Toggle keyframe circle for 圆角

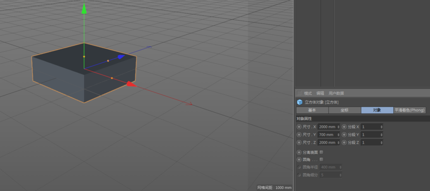point(299,159)
